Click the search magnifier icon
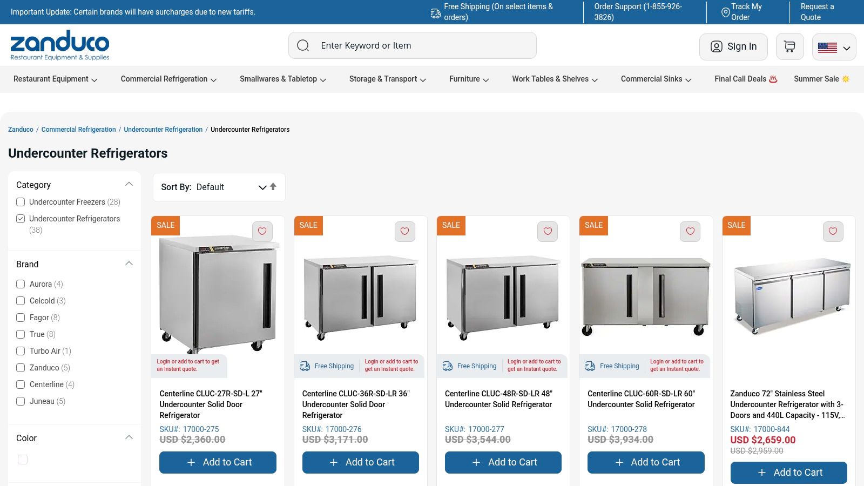This screenshot has width=864, height=486. (303, 45)
